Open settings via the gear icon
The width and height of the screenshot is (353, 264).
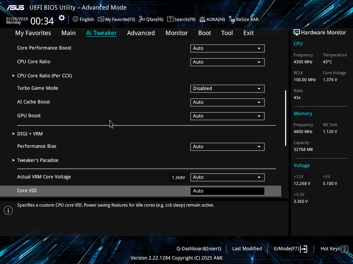(62, 18)
